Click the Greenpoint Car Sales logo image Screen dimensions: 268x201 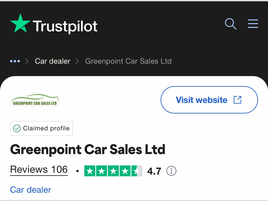pyautogui.click(x=35, y=100)
